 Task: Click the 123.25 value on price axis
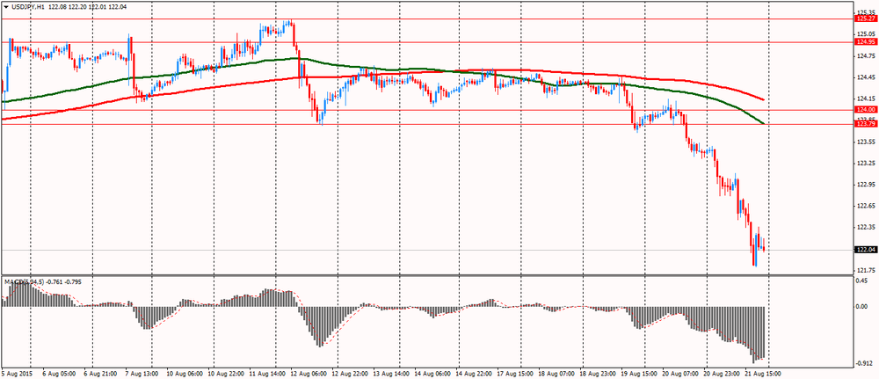[x=866, y=164]
